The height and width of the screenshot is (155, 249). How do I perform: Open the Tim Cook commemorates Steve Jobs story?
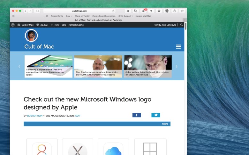tap(98, 66)
